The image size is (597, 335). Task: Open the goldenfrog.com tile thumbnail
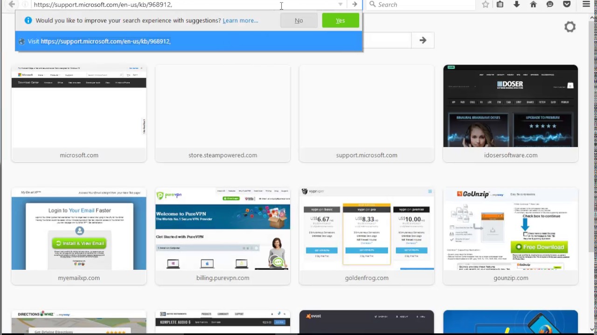point(367,229)
